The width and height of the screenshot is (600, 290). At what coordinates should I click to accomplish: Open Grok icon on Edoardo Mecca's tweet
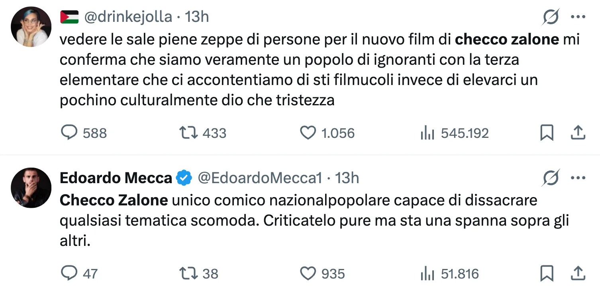point(551,178)
